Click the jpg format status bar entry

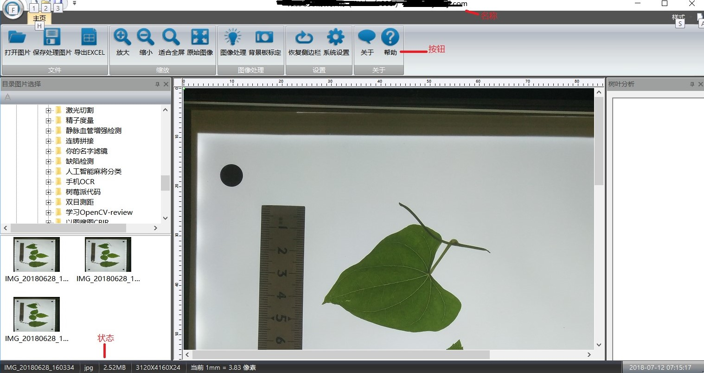(x=89, y=367)
